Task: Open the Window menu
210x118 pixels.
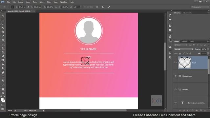Action: point(64,2)
